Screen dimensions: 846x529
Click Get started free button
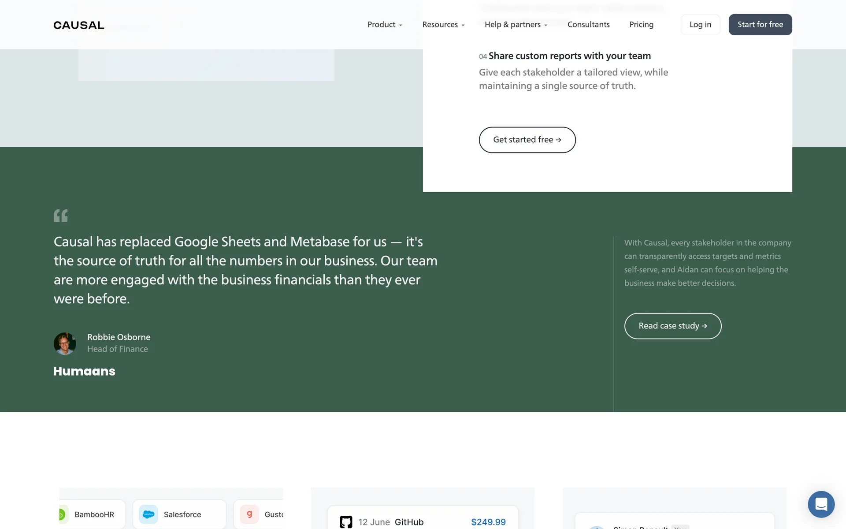click(527, 140)
